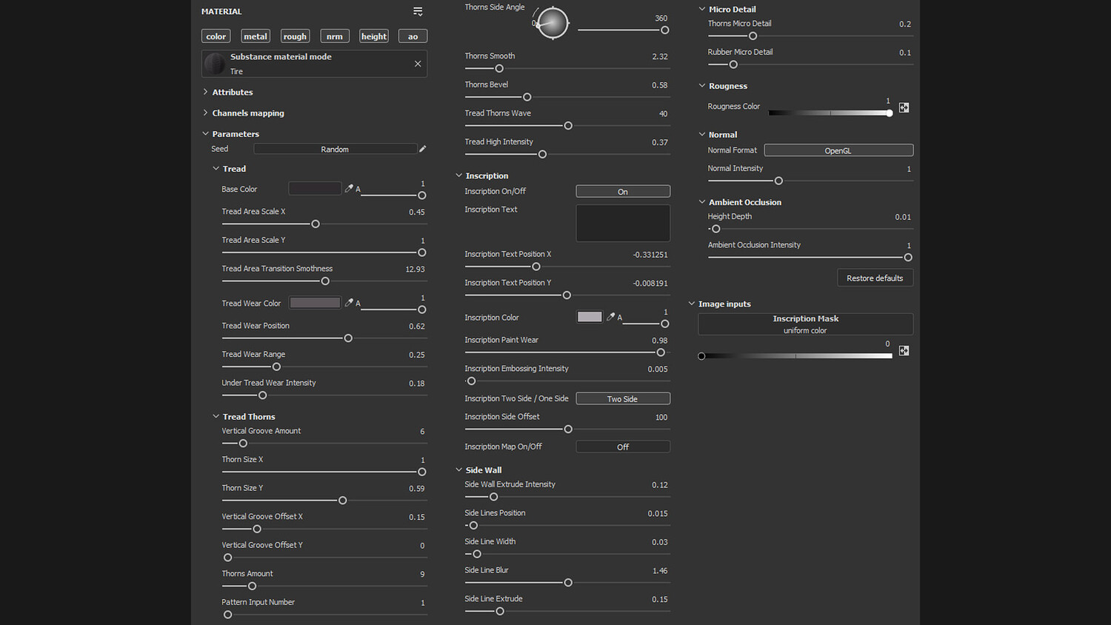The width and height of the screenshot is (1111, 625).
Task: Click the Thorns Bevel slider
Action: point(567,97)
